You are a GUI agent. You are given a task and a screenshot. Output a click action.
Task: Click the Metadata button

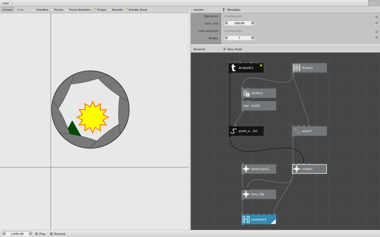tap(234, 9)
